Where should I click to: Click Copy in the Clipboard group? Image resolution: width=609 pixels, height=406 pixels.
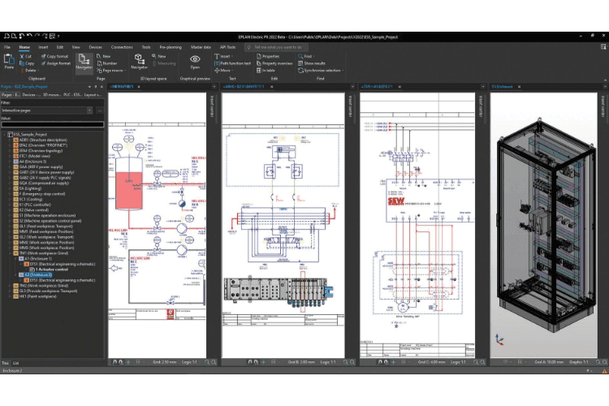[x=27, y=63]
